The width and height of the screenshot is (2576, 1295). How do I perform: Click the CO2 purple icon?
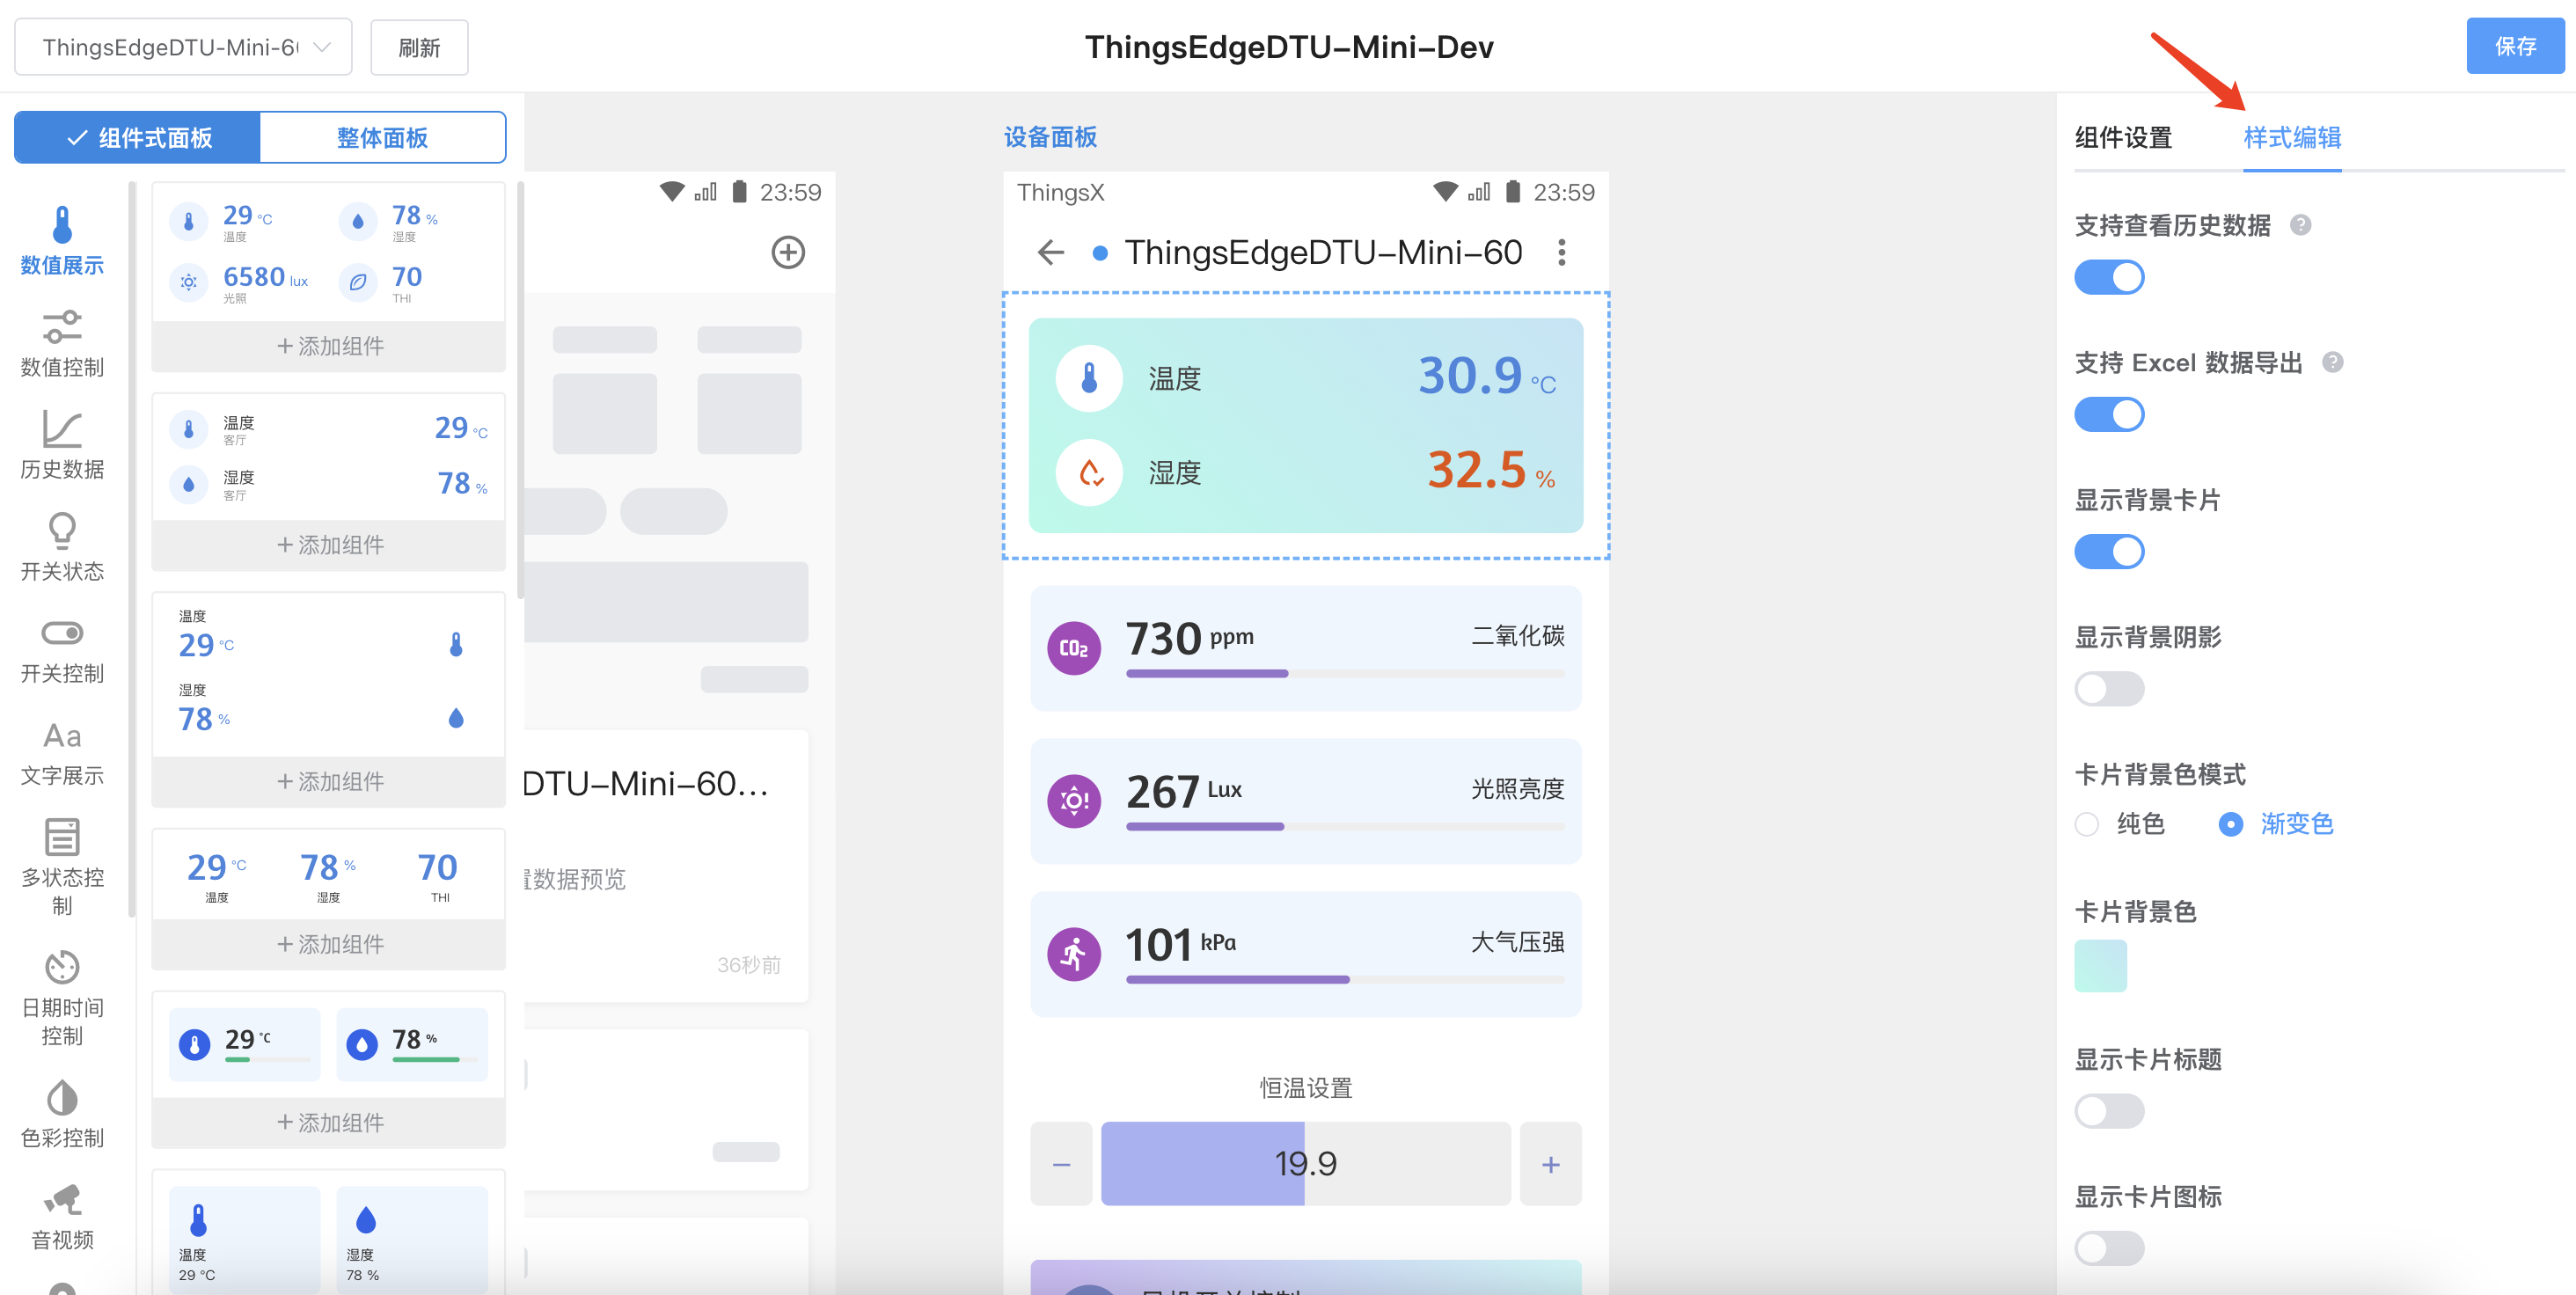tap(1073, 648)
